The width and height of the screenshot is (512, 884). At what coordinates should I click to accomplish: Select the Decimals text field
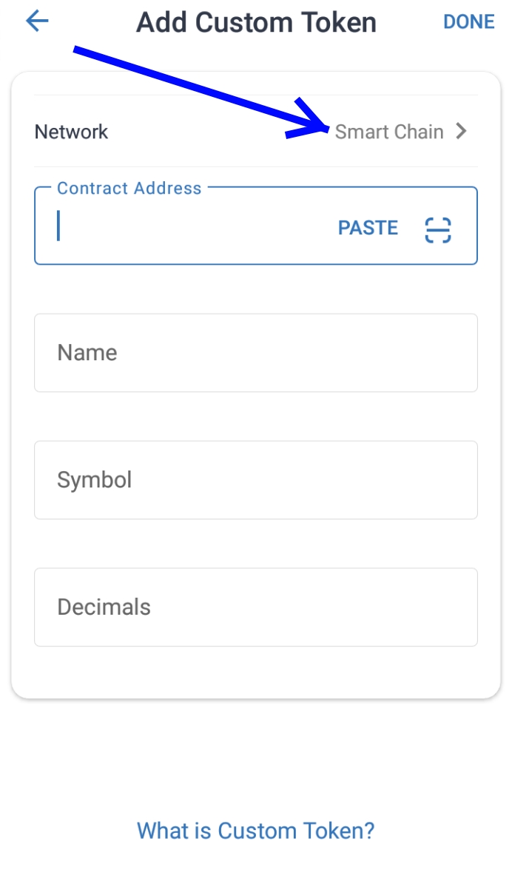click(255, 607)
